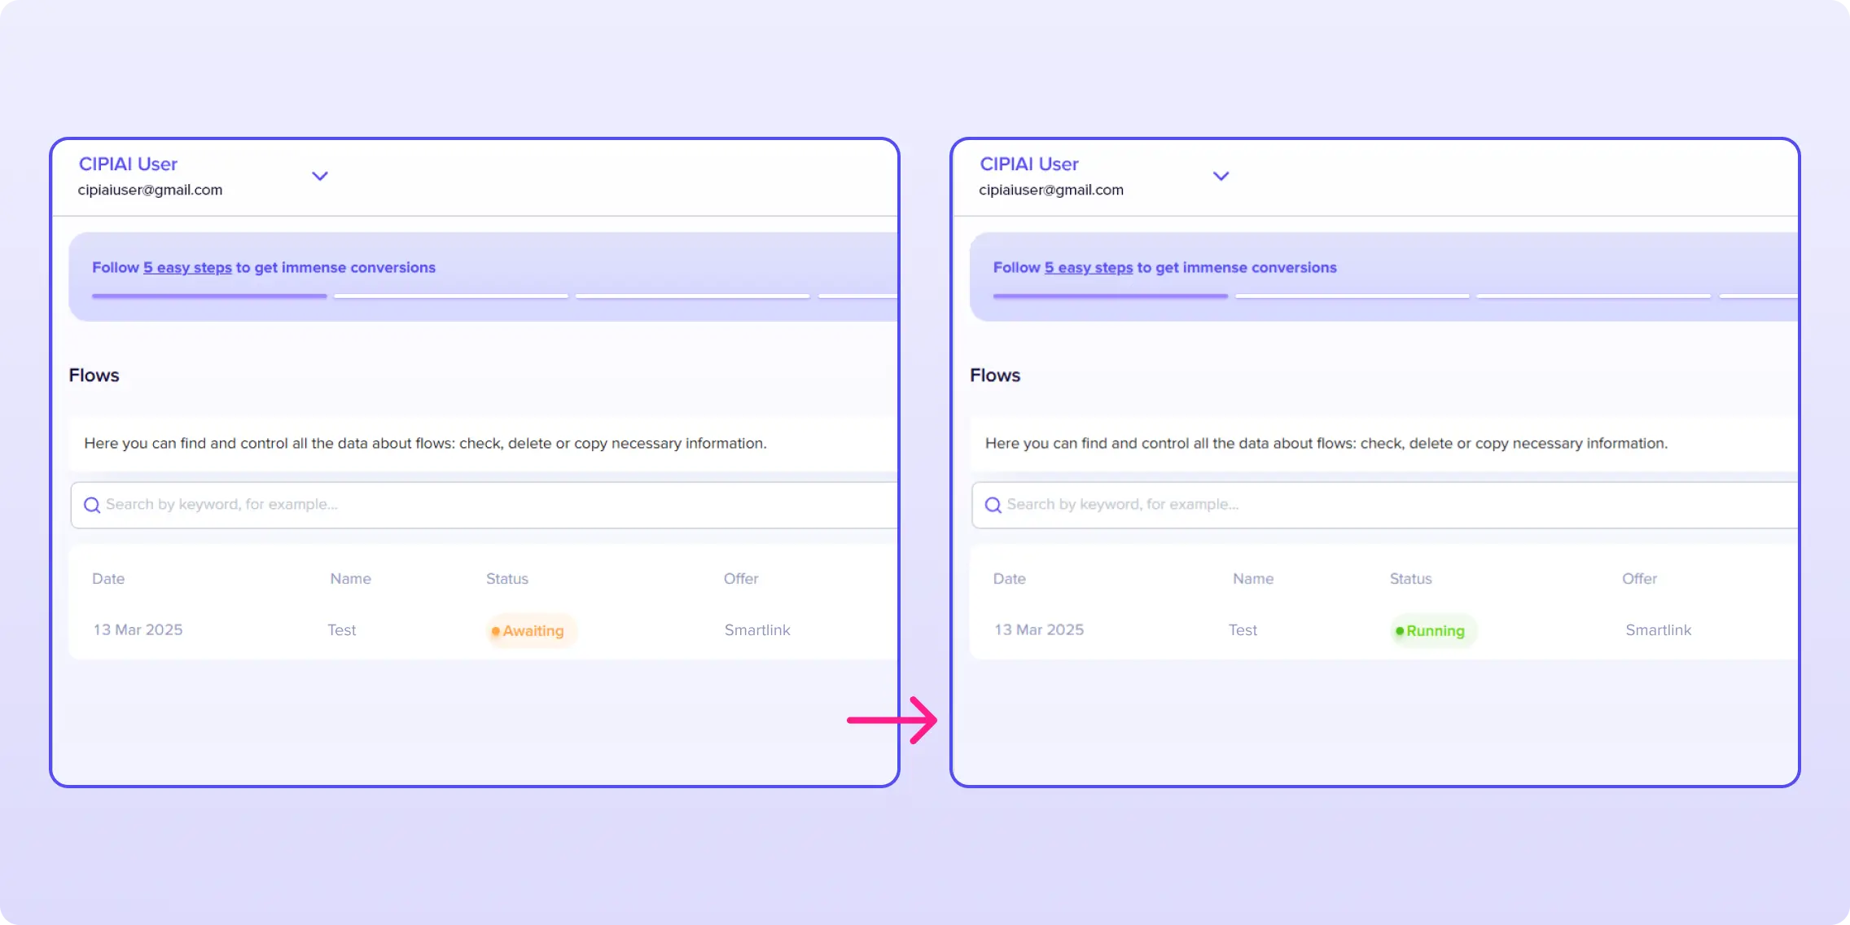Click the third progress step in the right panel

coord(1594,296)
